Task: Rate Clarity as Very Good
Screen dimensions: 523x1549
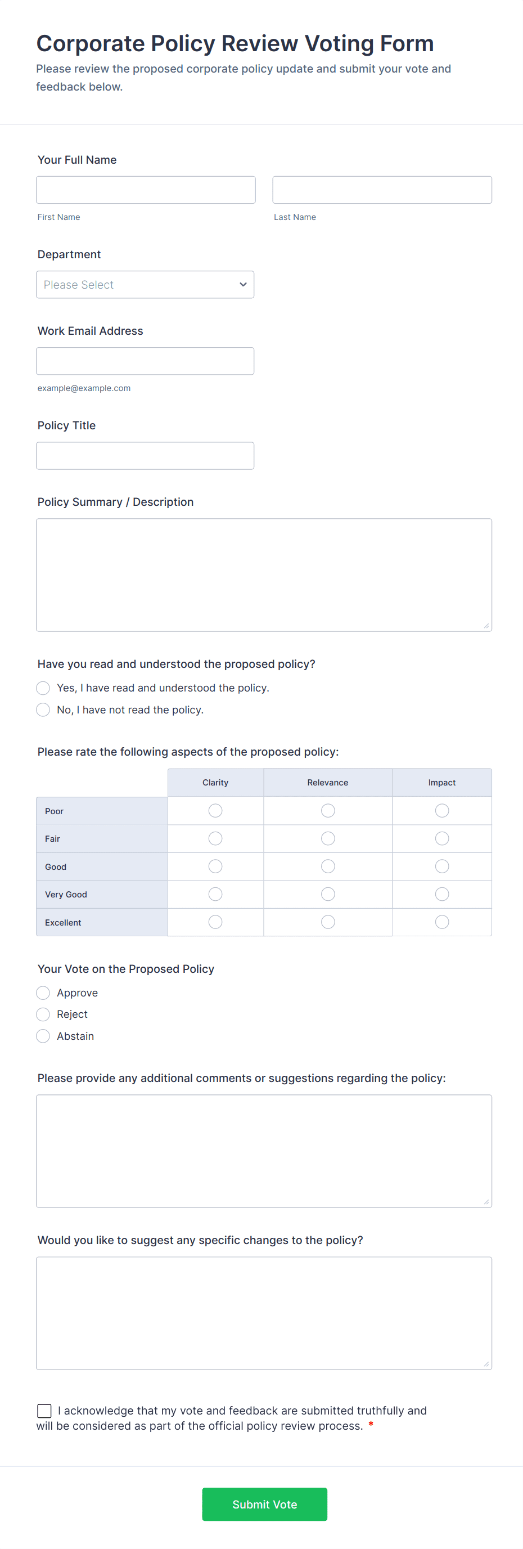Action: coord(215,894)
